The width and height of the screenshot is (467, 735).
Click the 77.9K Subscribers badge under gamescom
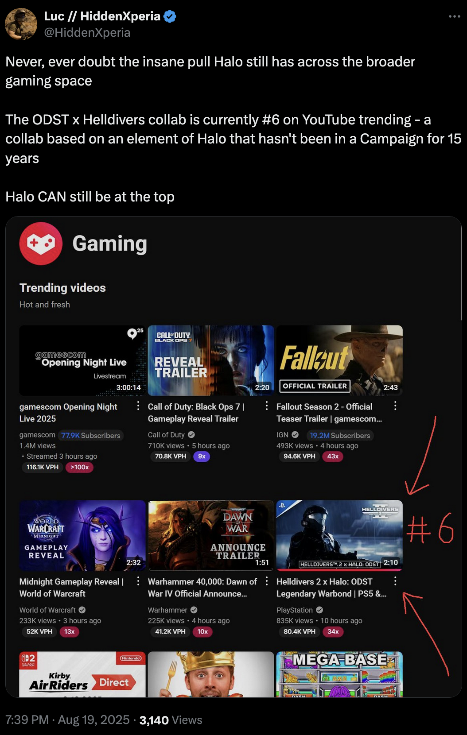tap(91, 435)
